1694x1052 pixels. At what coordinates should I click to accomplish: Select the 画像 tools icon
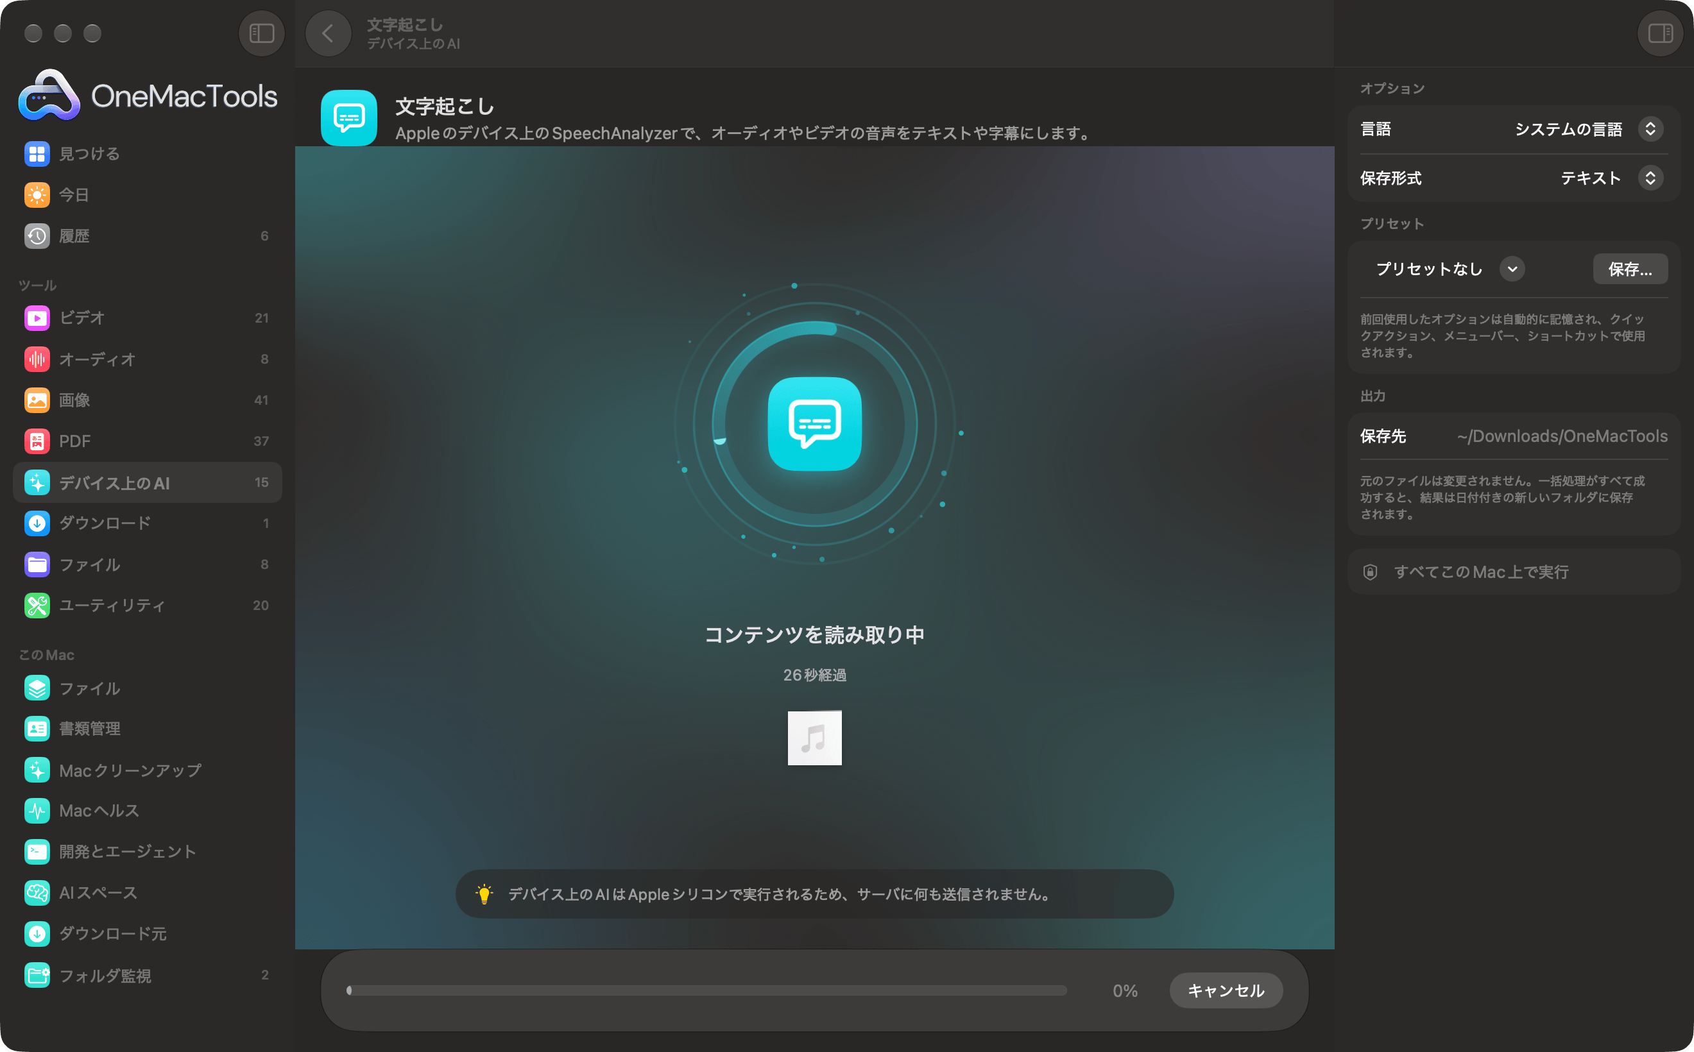[37, 400]
